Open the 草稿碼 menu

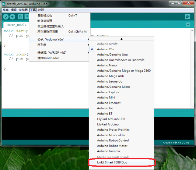coord(23,10)
